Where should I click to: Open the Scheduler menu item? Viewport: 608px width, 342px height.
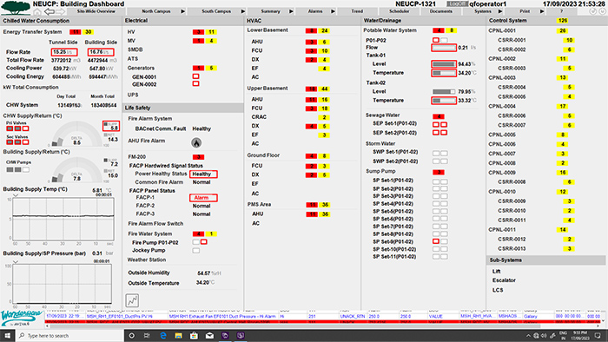[x=399, y=11]
